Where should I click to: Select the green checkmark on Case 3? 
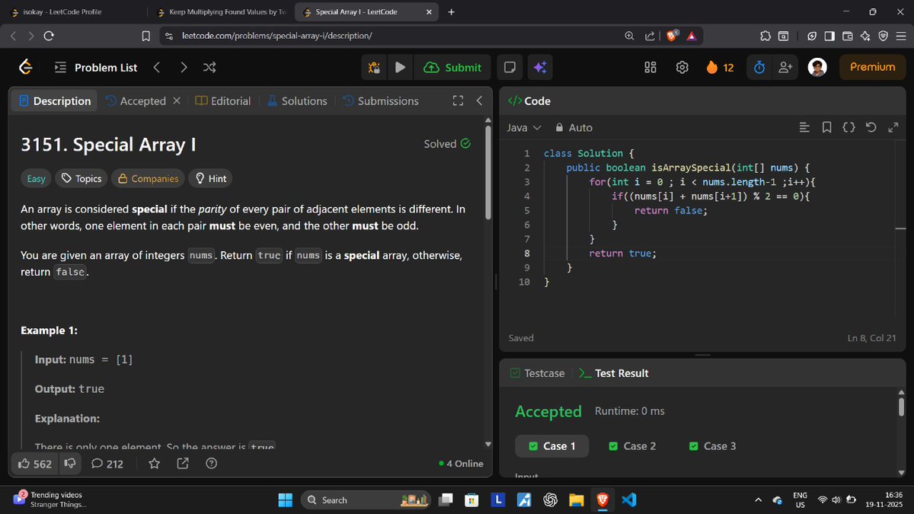click(x=693, y=445)
